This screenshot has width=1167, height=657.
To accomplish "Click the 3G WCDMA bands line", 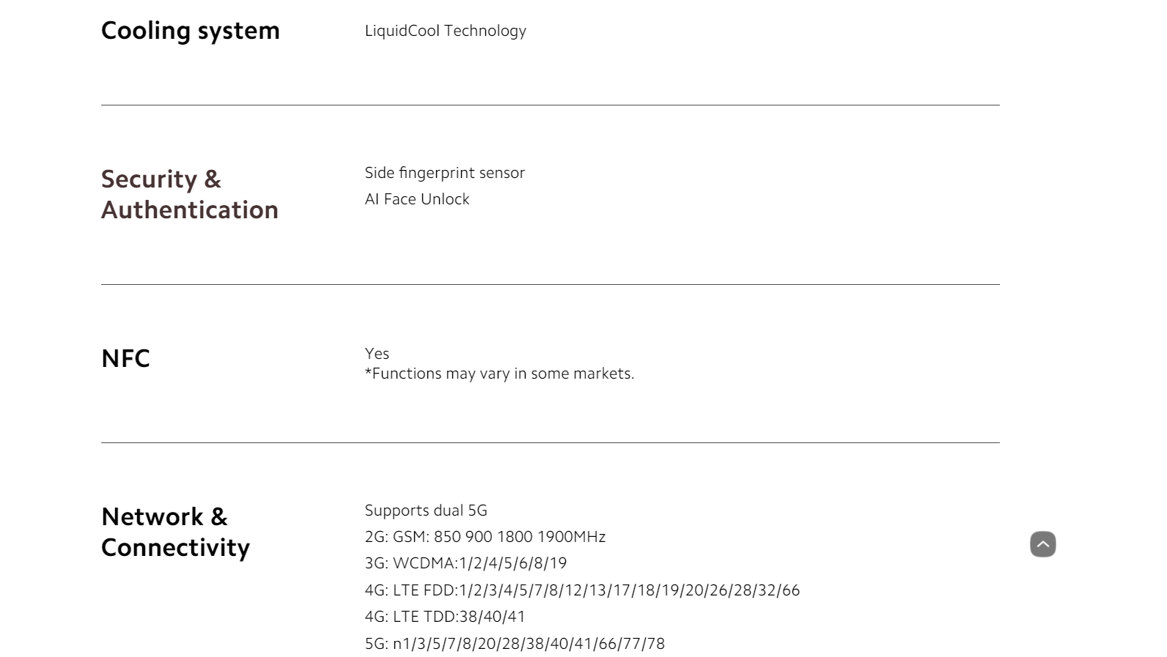I will pos(466,563).
